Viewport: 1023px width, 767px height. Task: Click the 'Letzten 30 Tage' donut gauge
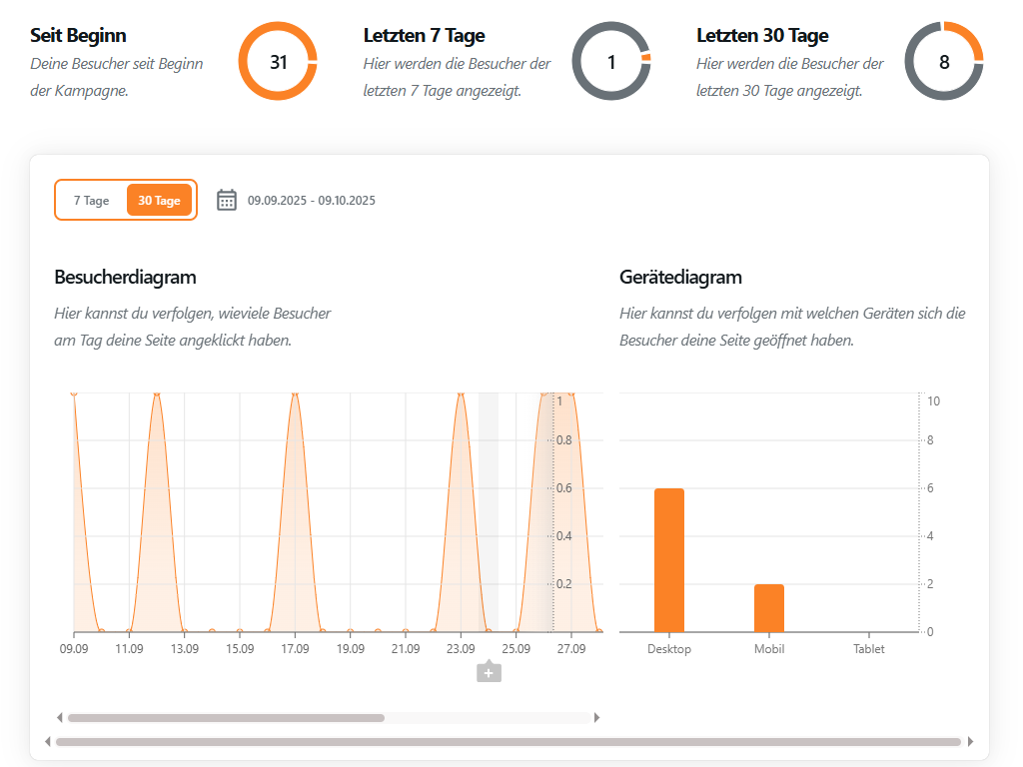coord(943,62)
